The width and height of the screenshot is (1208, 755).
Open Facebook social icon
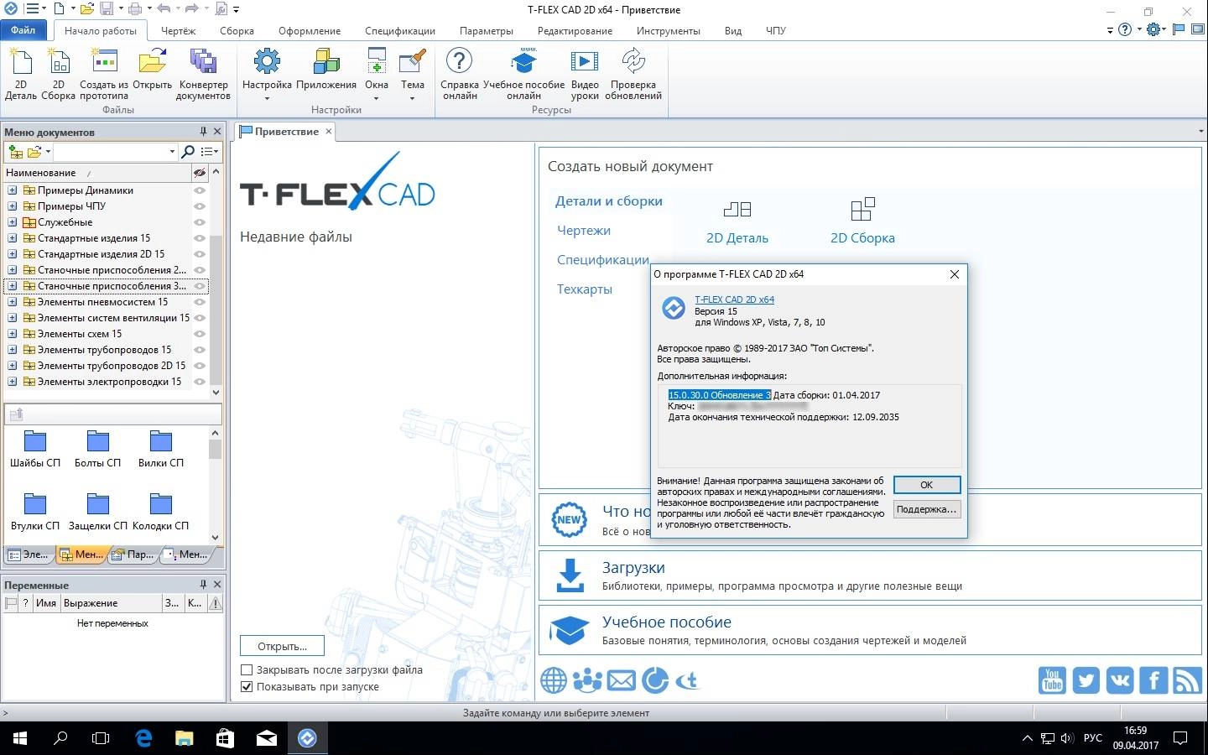click(1153, 680)
